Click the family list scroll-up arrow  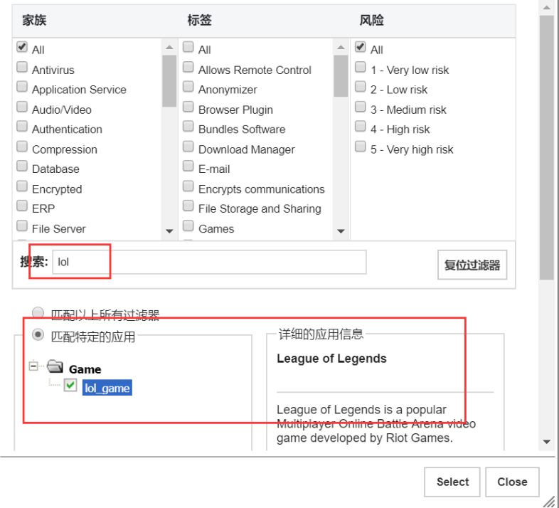click(170, 47)
